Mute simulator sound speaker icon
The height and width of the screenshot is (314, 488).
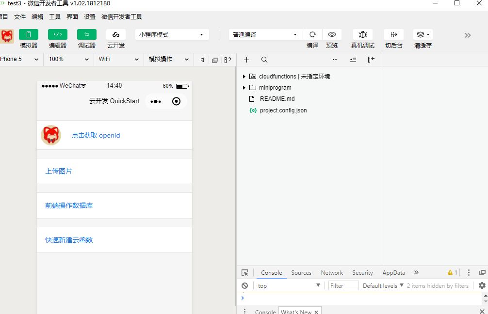(202, 60)
